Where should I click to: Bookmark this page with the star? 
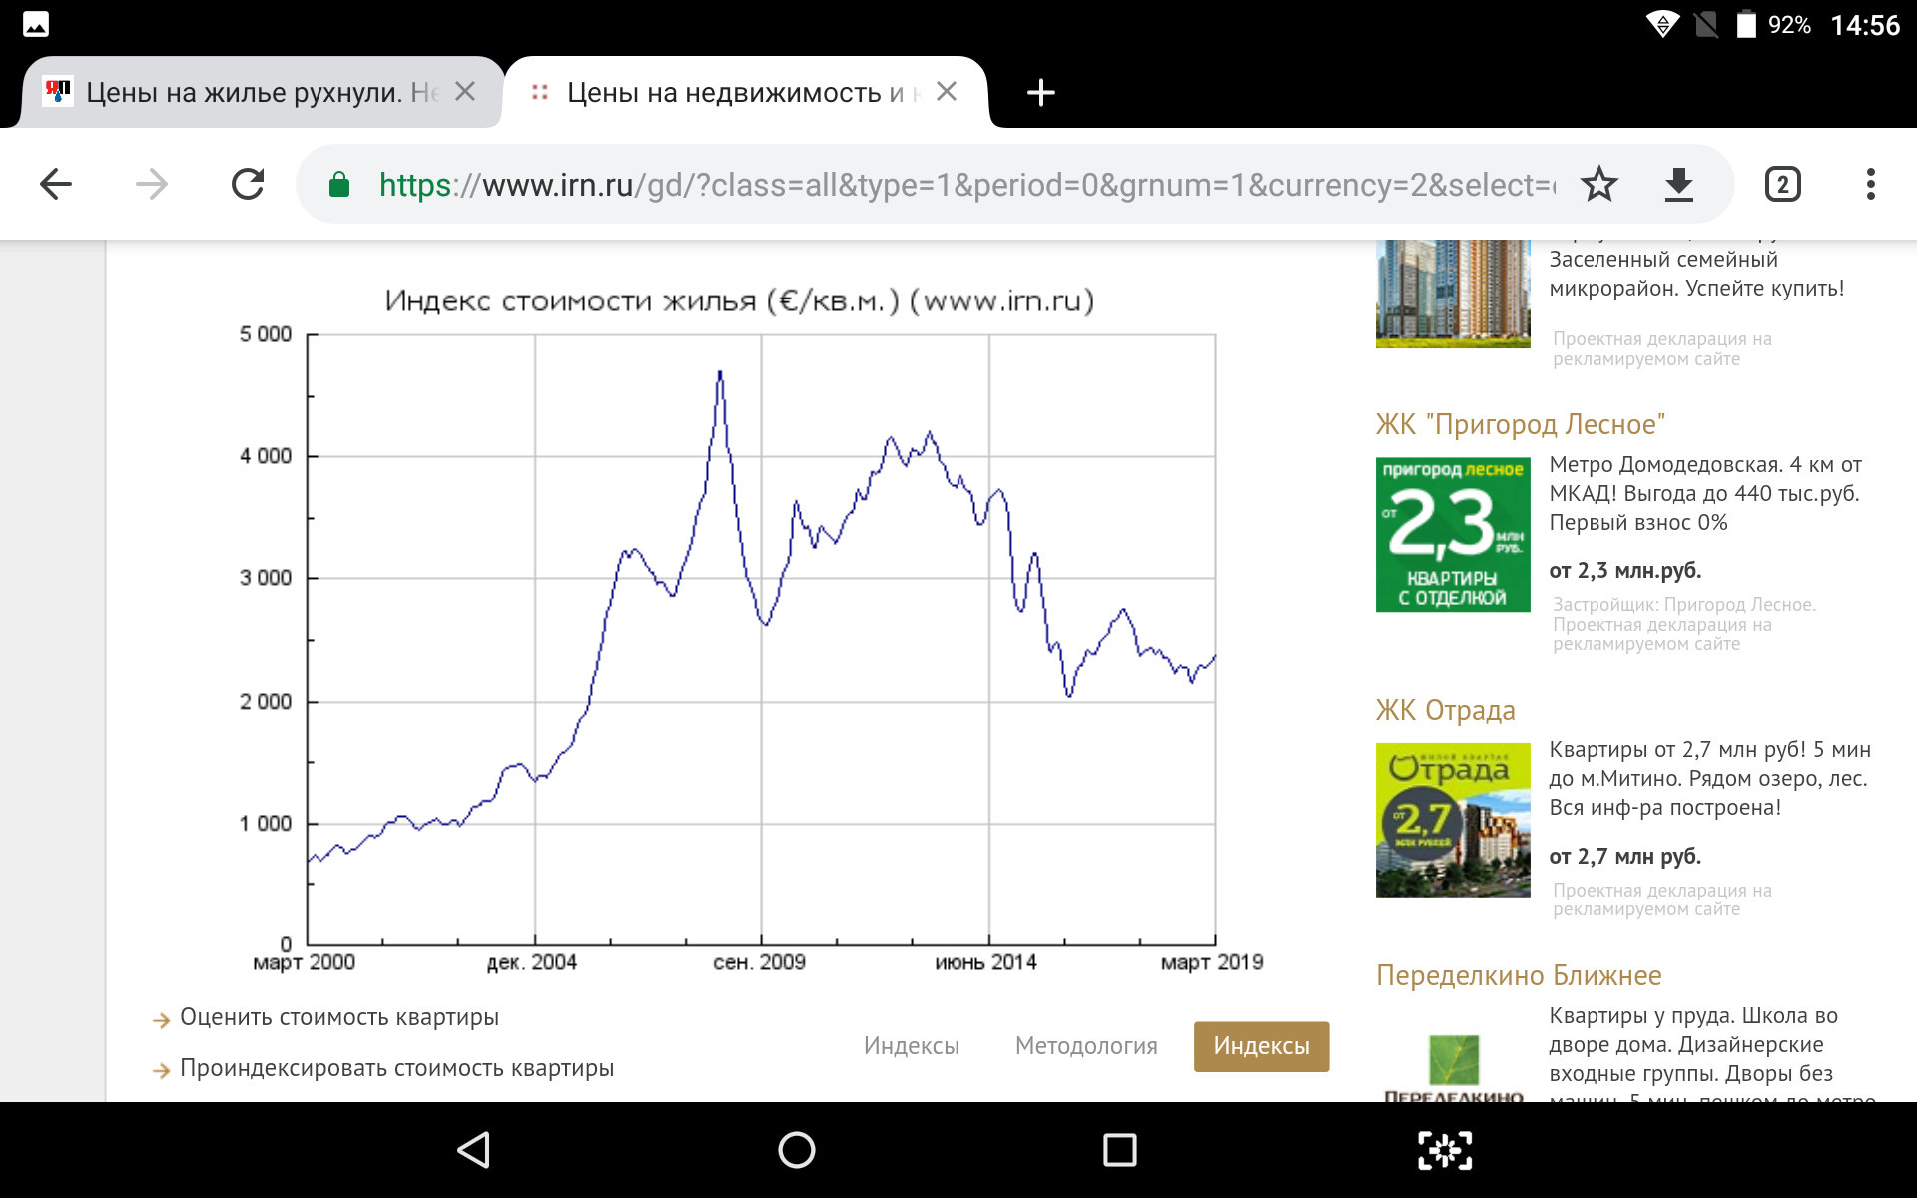point(1599,184)
